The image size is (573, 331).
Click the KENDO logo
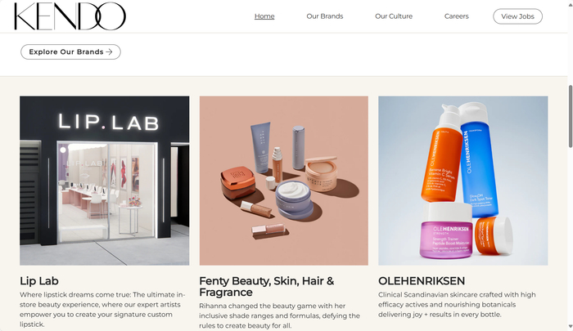click(x=70, y=16)
